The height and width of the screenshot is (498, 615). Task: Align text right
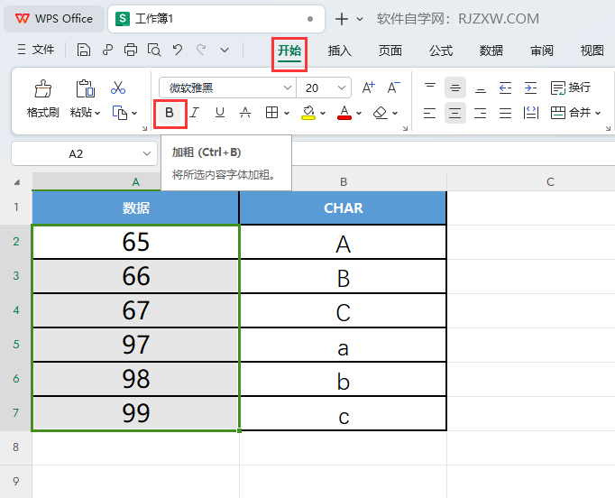(480, 113)
